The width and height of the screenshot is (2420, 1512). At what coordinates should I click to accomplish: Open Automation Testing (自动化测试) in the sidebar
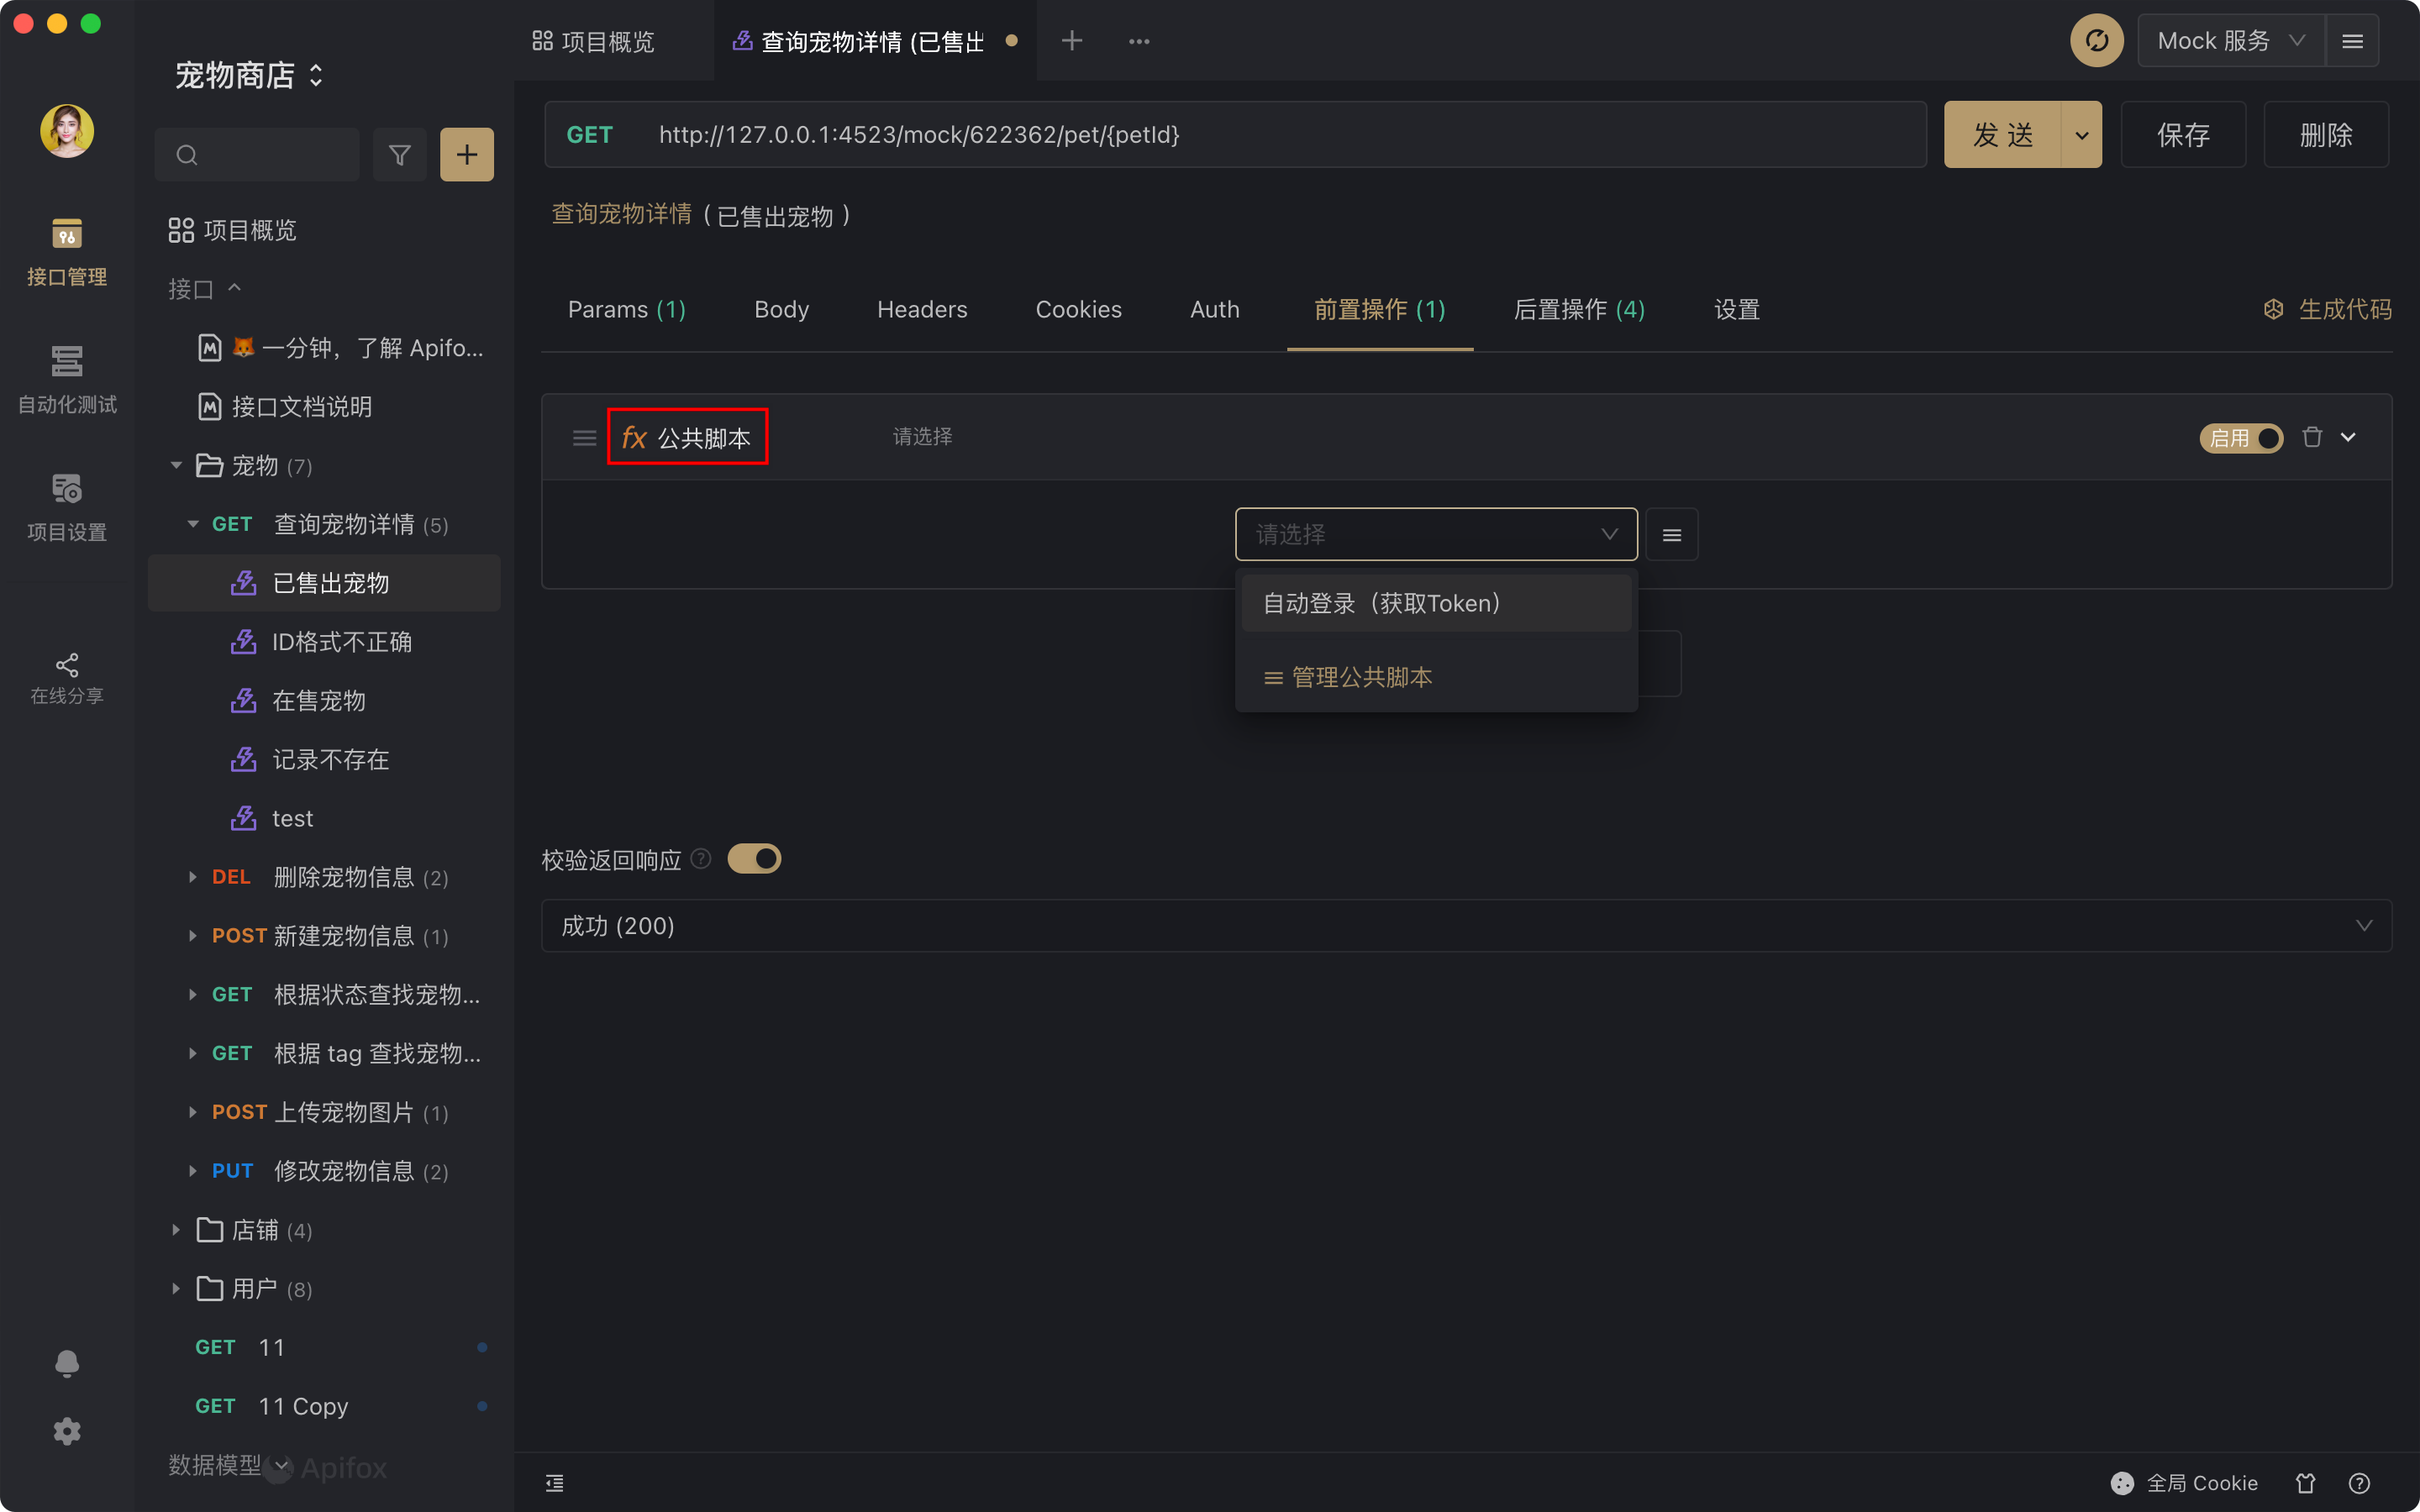coord(67,379)
